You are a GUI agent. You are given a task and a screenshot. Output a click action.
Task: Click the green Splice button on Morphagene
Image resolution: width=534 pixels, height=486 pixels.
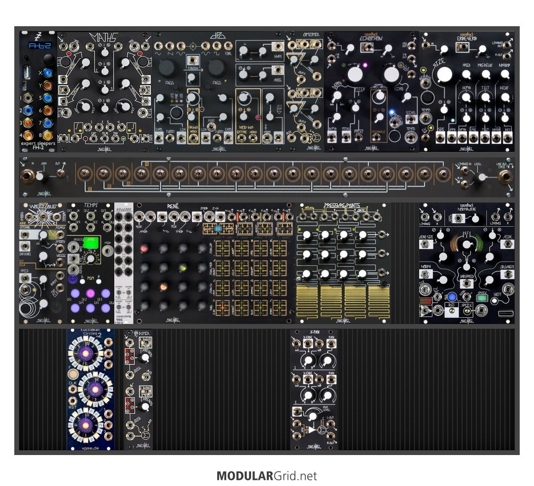tap(482, 298)
